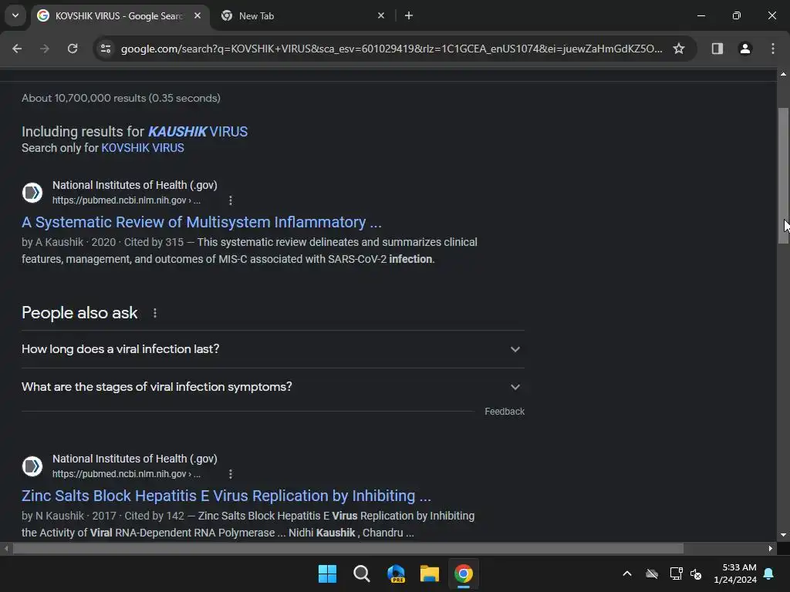Expand How long does a viral infection last
The image size is (790, 592).
click(x=273, y=349)
